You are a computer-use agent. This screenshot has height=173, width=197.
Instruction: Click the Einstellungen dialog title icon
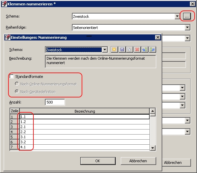[x=7, y=37]
